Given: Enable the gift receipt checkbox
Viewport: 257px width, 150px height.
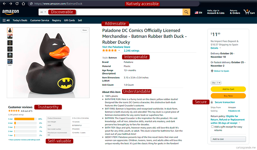Looking at the screenshot, I should pyautogui.click(x=212, y=127).
